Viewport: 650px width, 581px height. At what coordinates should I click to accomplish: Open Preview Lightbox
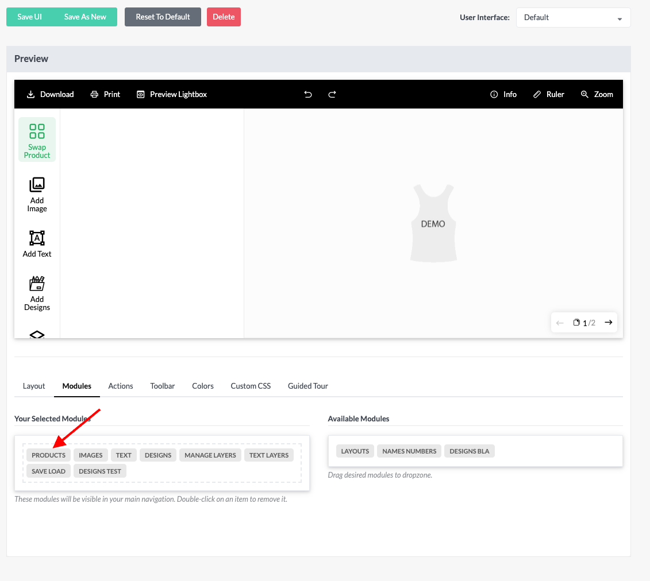pos(172,94)
